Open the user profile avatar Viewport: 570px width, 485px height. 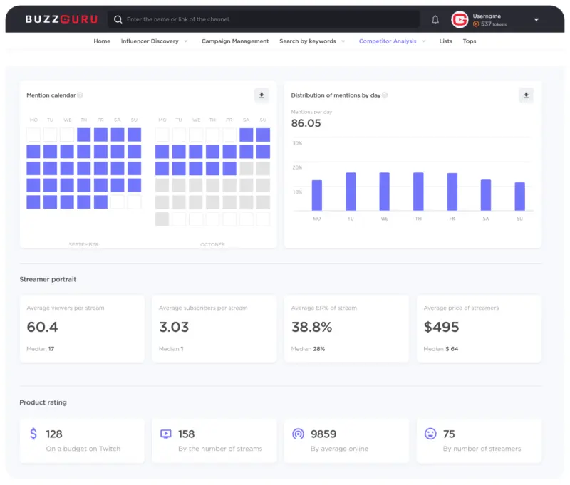pos(460,20)
